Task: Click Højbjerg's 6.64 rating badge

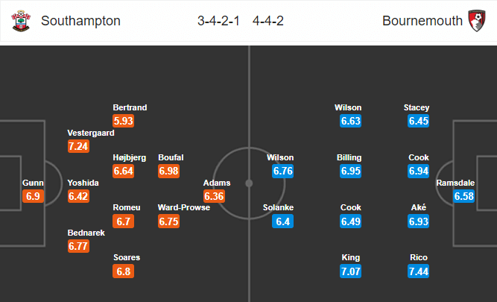Action: [123, 171]
